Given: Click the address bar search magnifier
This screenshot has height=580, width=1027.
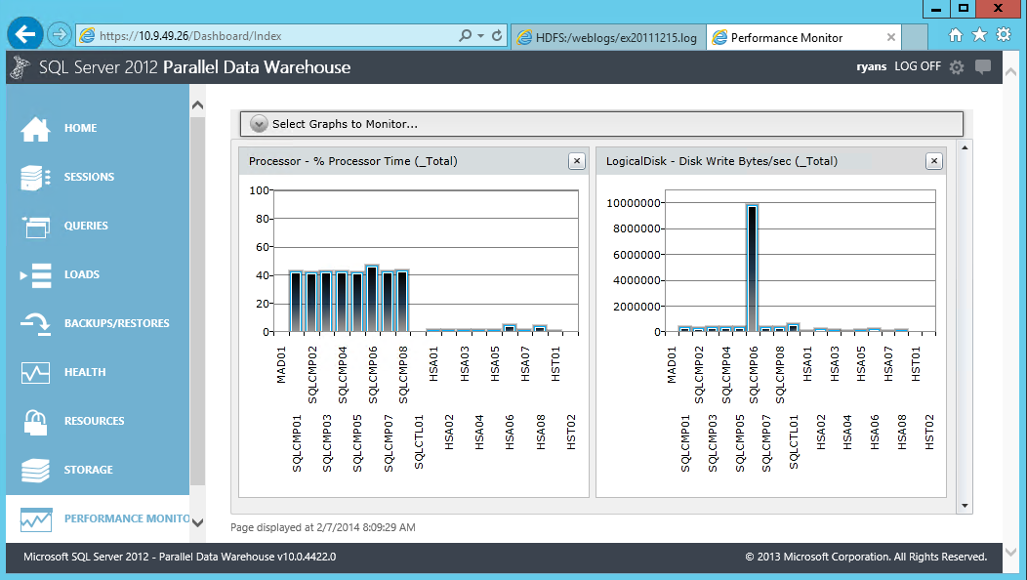Looking at the screenshot, I should click(465, 35).
